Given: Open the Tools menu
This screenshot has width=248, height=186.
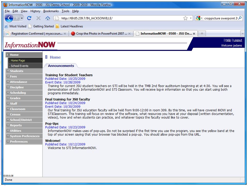Looking at the screenshot, I should tap(65, 11).
